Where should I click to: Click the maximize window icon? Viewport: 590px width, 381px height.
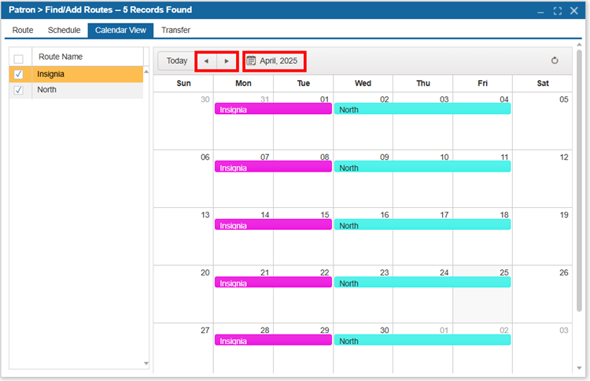(558, 11)
